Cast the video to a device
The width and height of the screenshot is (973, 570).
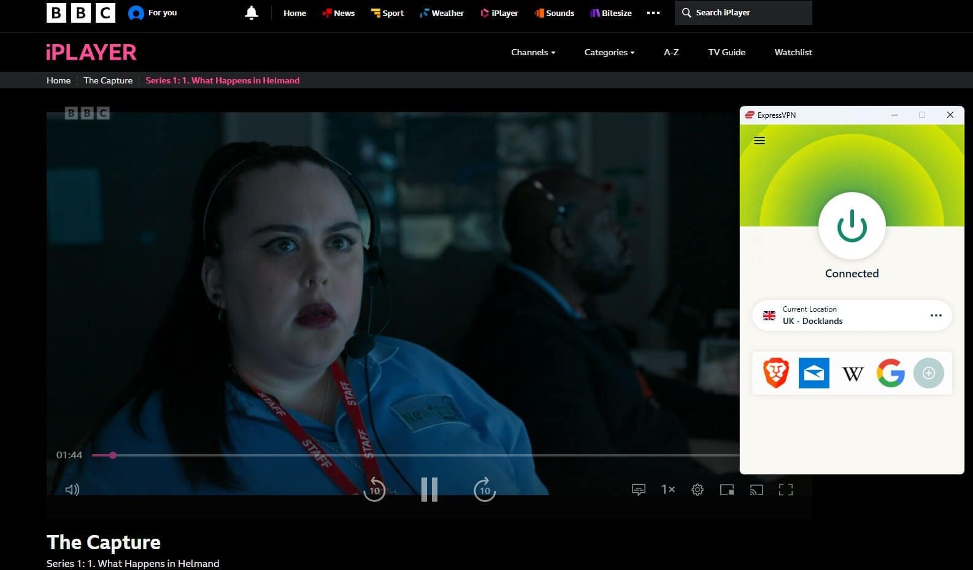(x=756, y=490)
